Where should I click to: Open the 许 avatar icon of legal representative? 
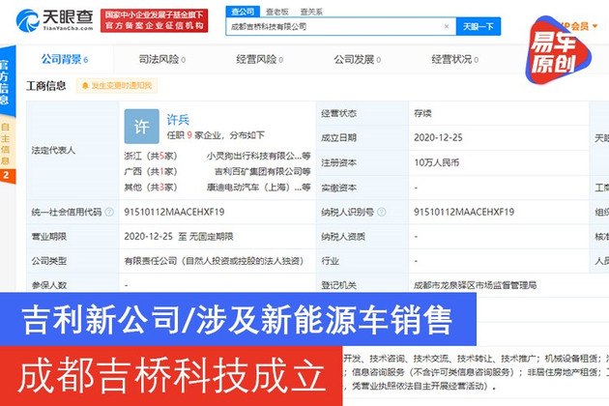pyautogui.click(x=141, y=127)
